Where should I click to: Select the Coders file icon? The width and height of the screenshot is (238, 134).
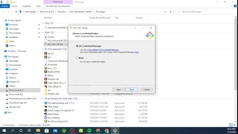coord(45,37)
